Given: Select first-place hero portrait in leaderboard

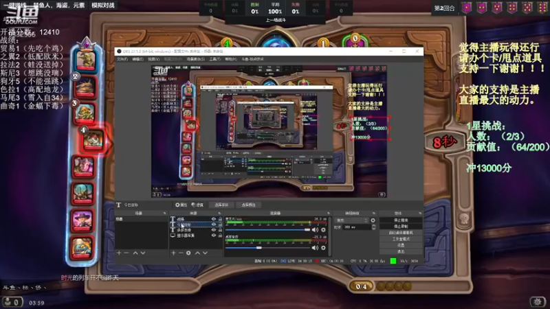Looking at the screenshot, I should (x=86, y=59).
